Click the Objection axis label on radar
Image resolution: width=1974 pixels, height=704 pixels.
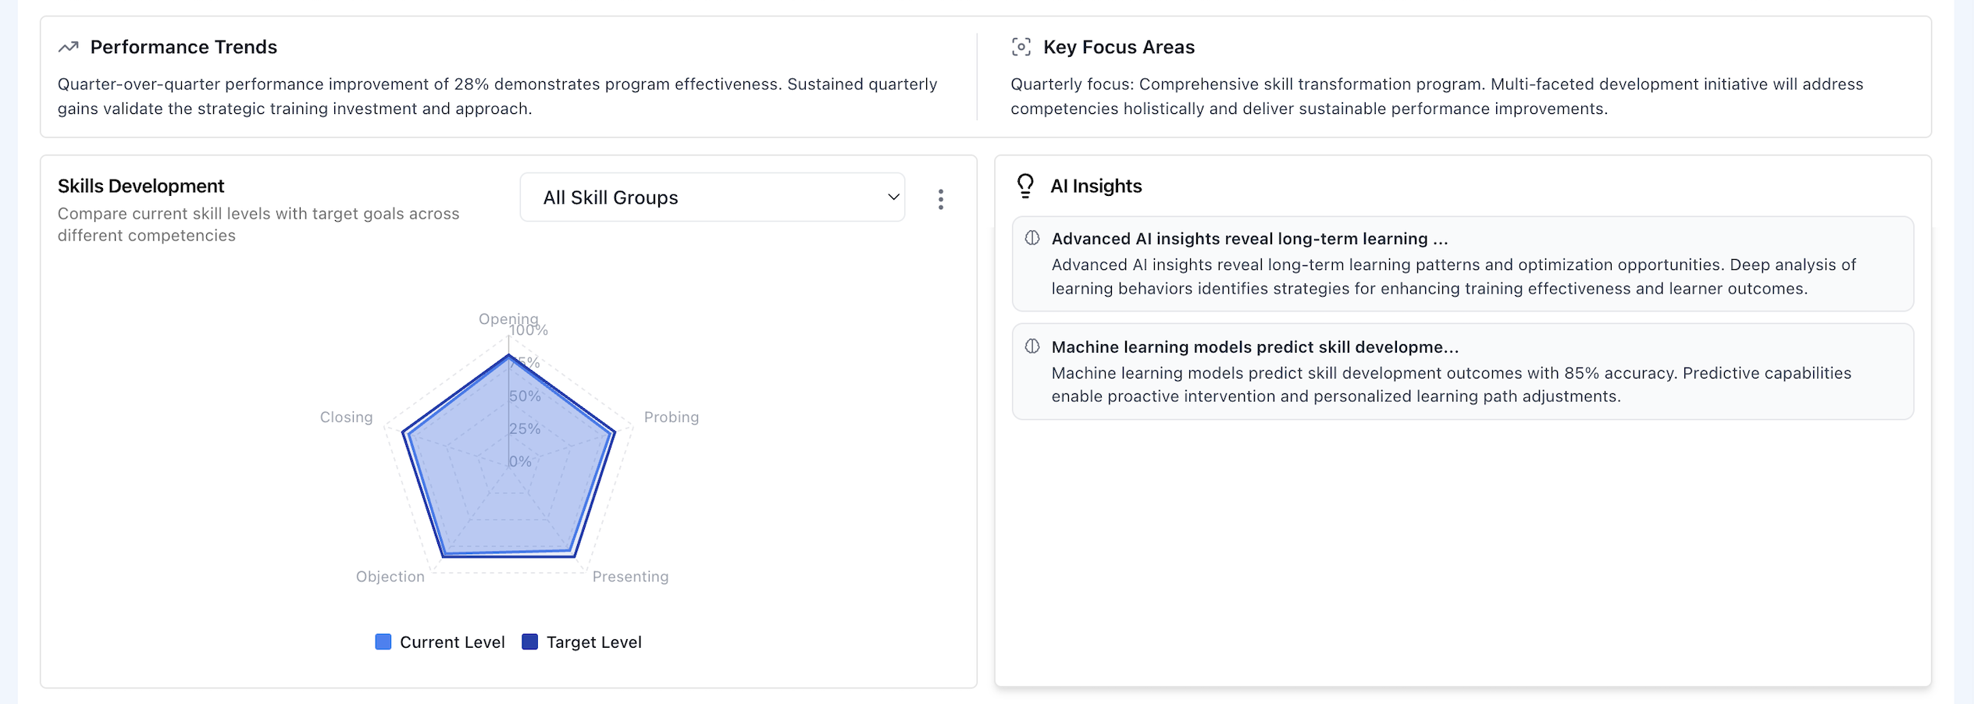(390, 577)
